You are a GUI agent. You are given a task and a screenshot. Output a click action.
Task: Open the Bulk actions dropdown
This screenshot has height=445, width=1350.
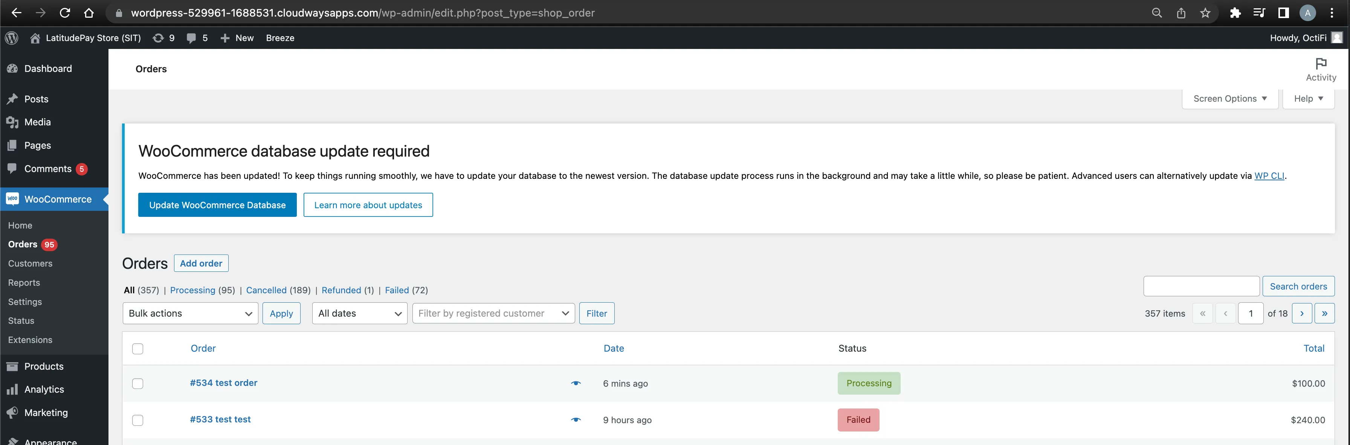(x=190, y=314)
